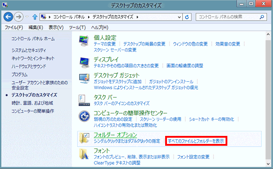Click デスクトップの背景の変更 link

[145, 44]
